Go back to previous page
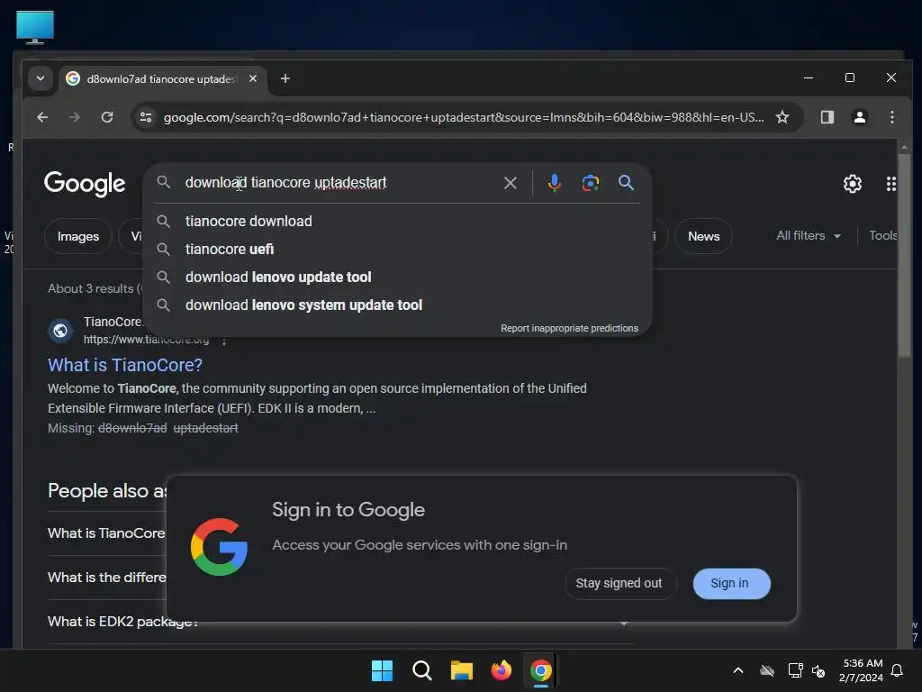Image resolution: width=922 pixels, height=692 pixels. point(42,117)
